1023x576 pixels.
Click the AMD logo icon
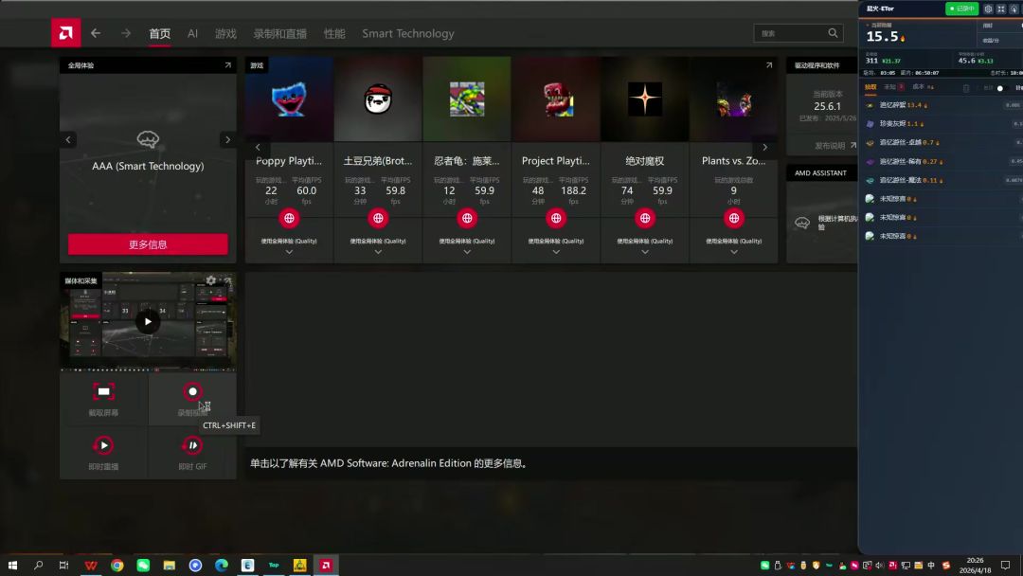pyautogui.click(x=65, y=33)
